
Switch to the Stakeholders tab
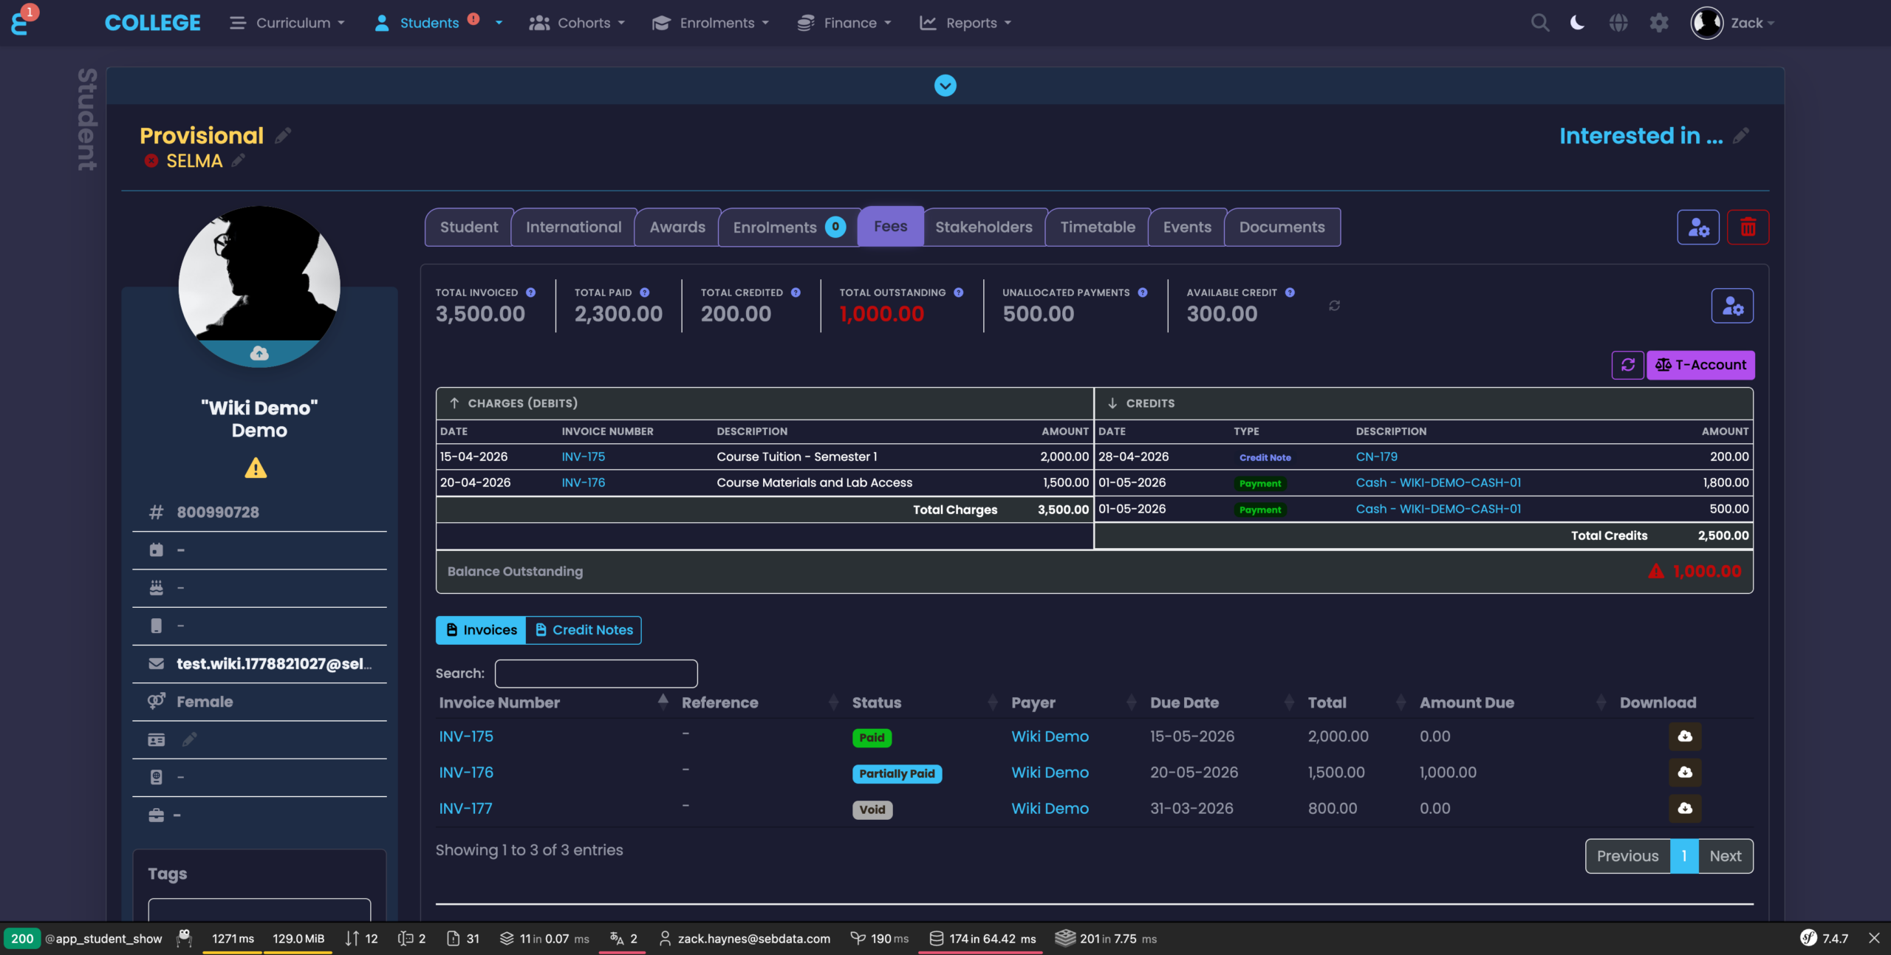(984, 227)
